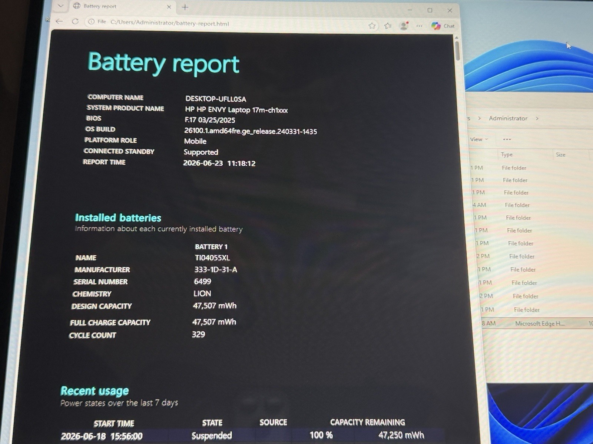Click the computer name DESKTOP-UFLL0SA
Screen dimensions: 593x444
coord(216,99)
